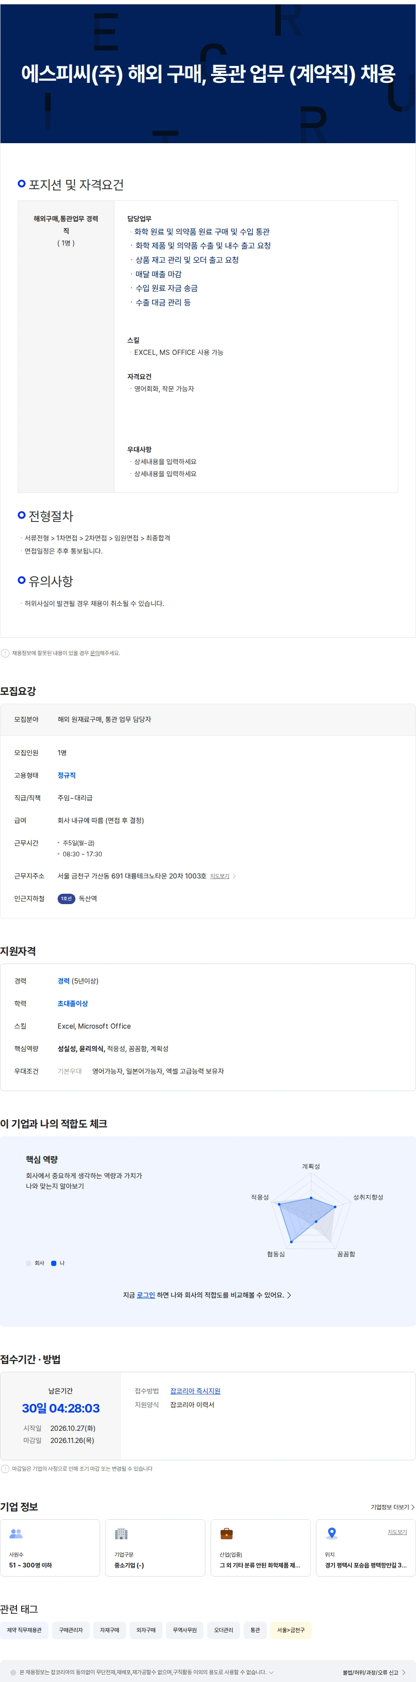This screenshot has height=1682, width=416.
Task: Click the 경력 (5년이상) text
Action: pyautogui.click(x=78, y=981)
